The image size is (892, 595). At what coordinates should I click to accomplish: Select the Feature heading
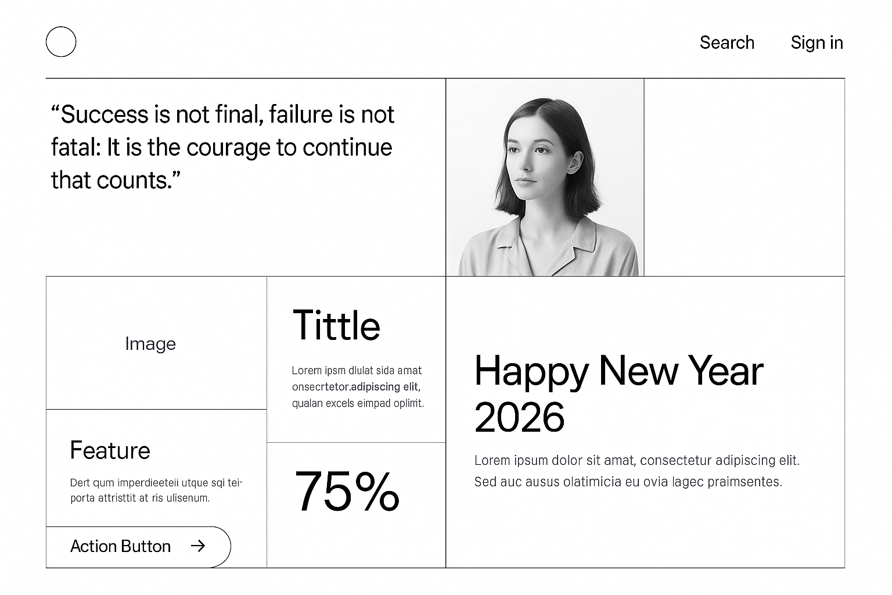(110, 450)
